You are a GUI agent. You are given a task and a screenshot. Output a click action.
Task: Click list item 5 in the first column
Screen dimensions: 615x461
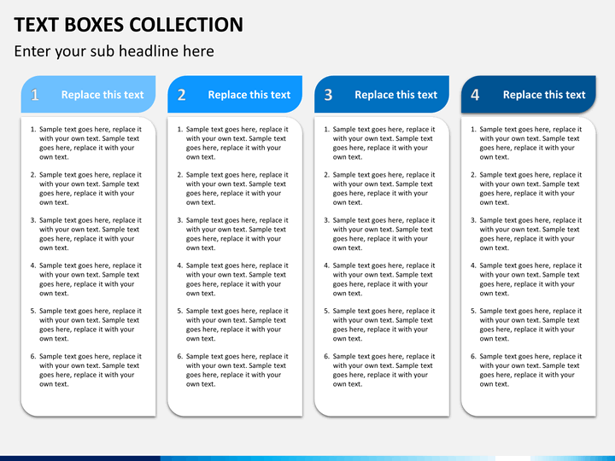86,324
